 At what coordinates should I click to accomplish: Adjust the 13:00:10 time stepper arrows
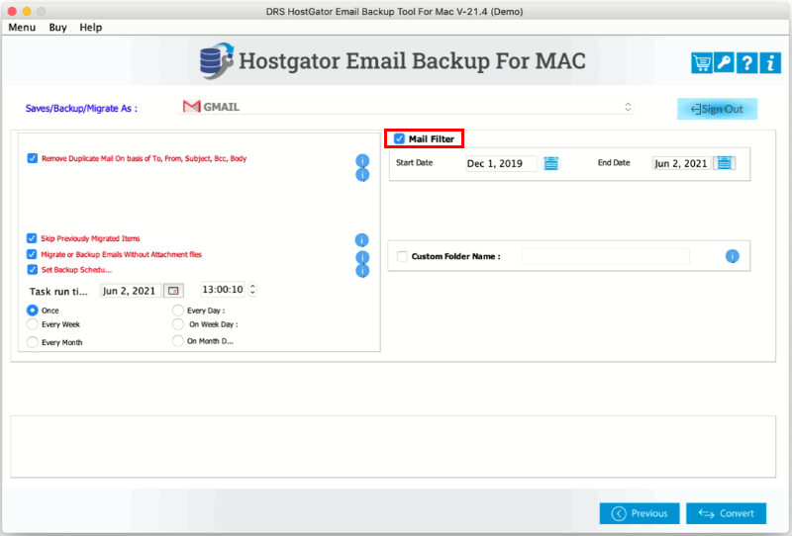pos(252,289)
